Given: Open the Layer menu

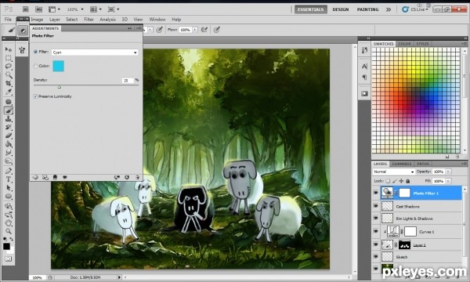Looking at the screenshot, I should [55, 19].
